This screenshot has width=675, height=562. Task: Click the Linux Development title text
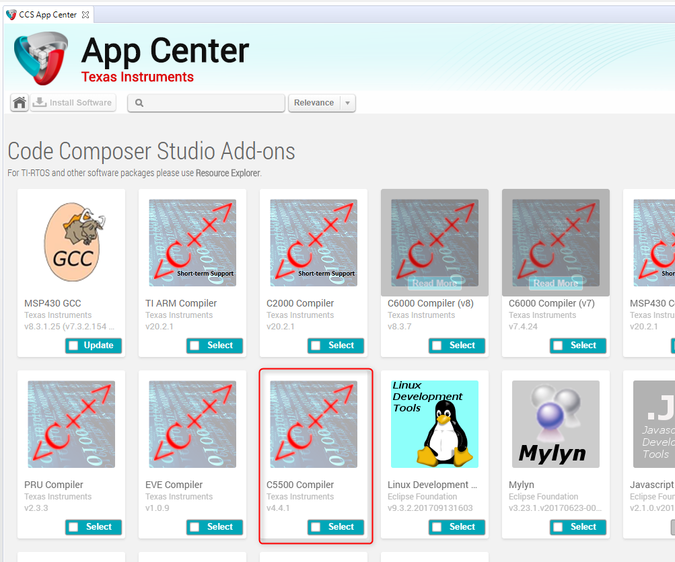pos(432,485)
